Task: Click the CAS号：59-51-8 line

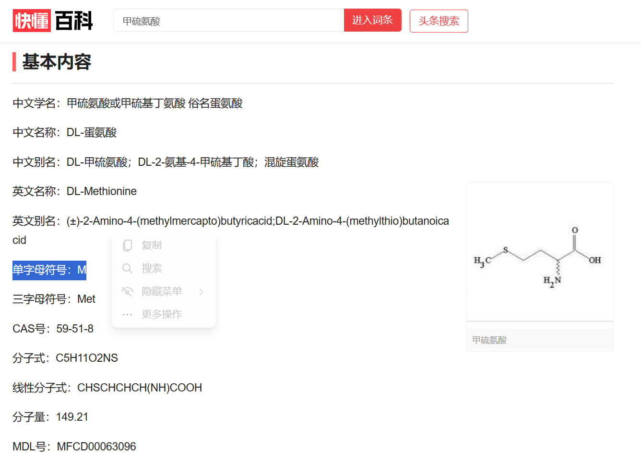Action: tap(53, 329)
